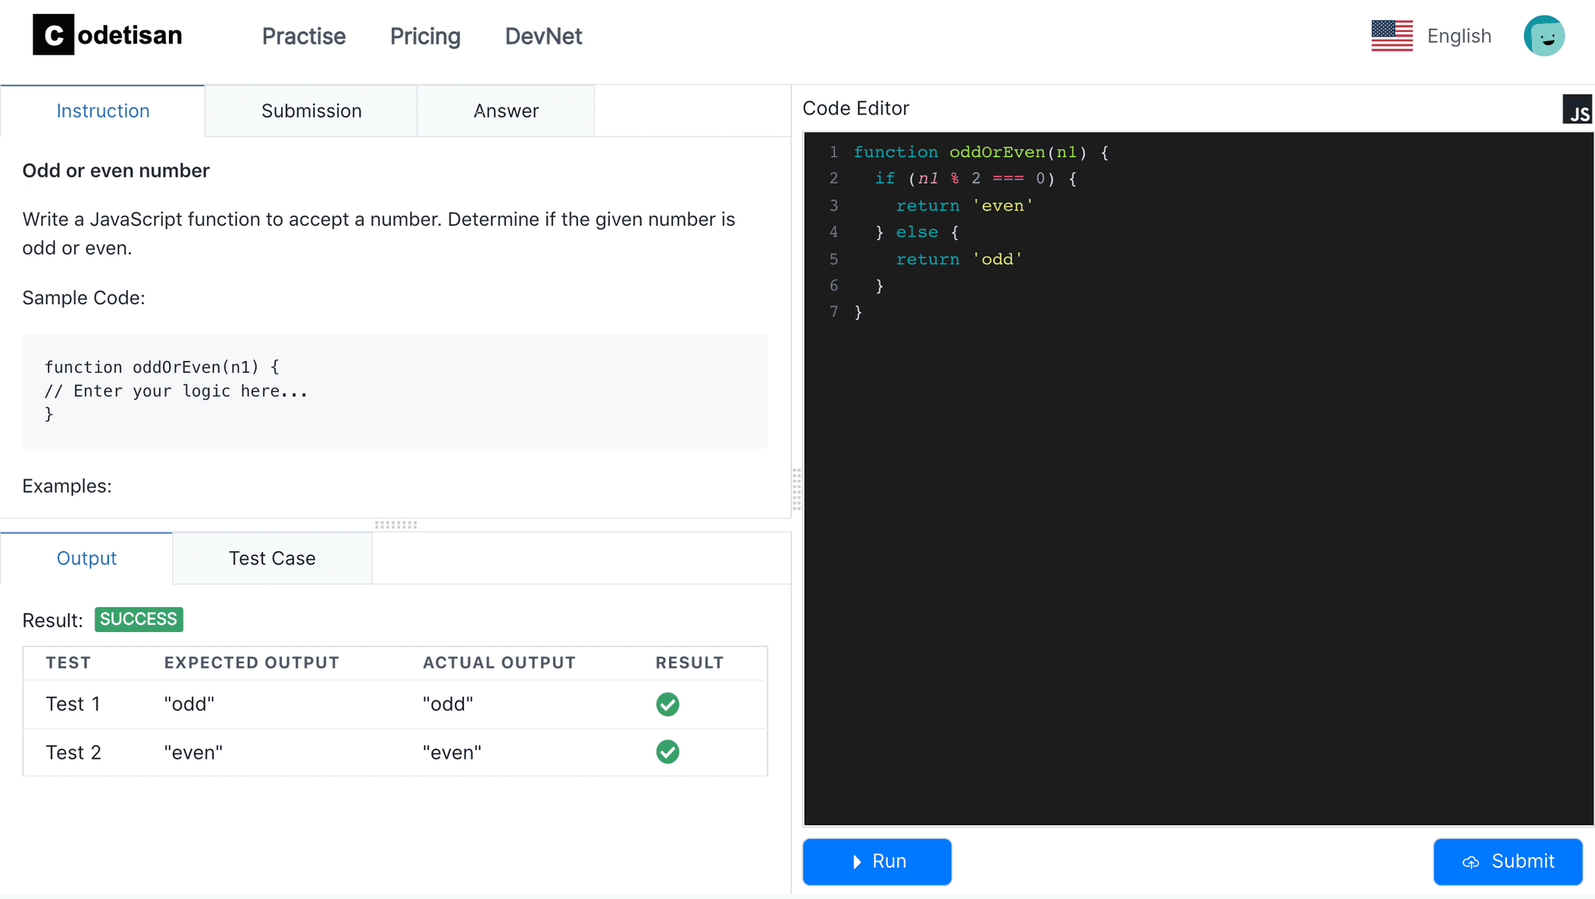The height and width of the screenshot is (899, 1595).
Task: Select the Output tab
Action: coord(86,559)
